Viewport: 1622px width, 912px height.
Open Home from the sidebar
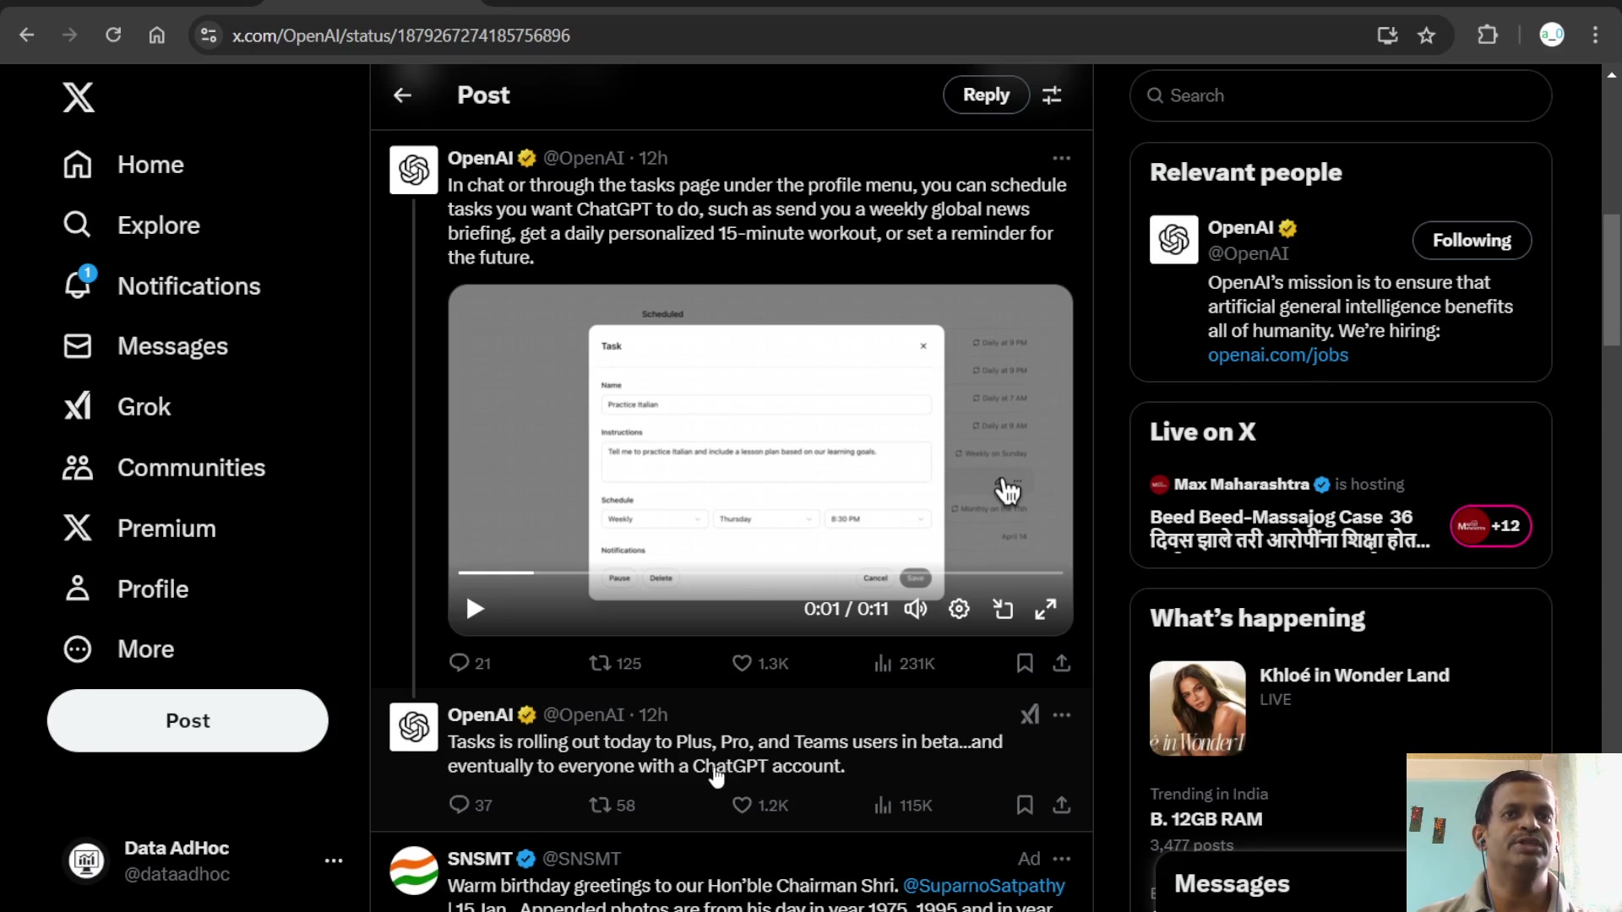pos(124,165)
